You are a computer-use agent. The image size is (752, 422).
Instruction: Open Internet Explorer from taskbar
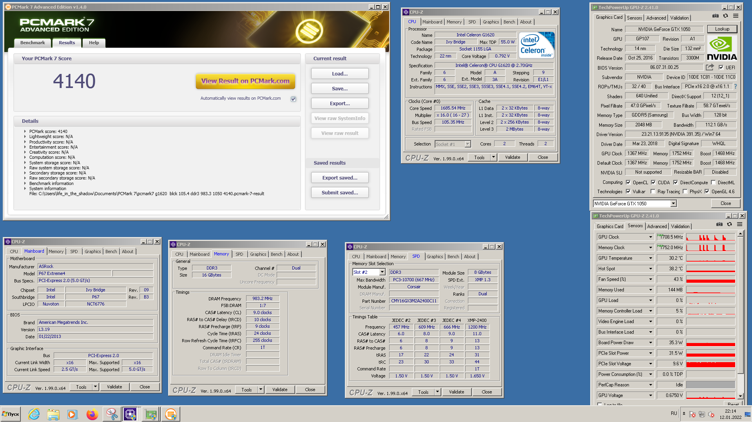coord(34,414)
